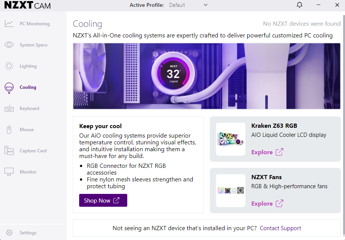Click the Cooling page heading
Image resolution: width=345 pixels, height=240 pixels.
pyautogui.click(x=87, y=24)
